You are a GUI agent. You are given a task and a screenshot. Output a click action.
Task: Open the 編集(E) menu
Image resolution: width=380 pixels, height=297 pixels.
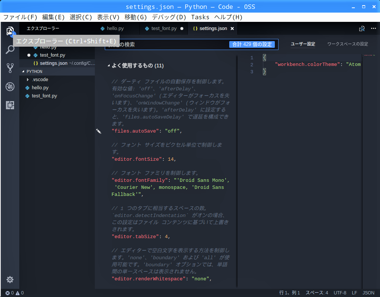pyautogui.click(x=53, y=17)
